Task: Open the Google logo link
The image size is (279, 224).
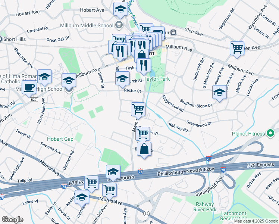Action: pyautogui.click(x=12, y=220)
